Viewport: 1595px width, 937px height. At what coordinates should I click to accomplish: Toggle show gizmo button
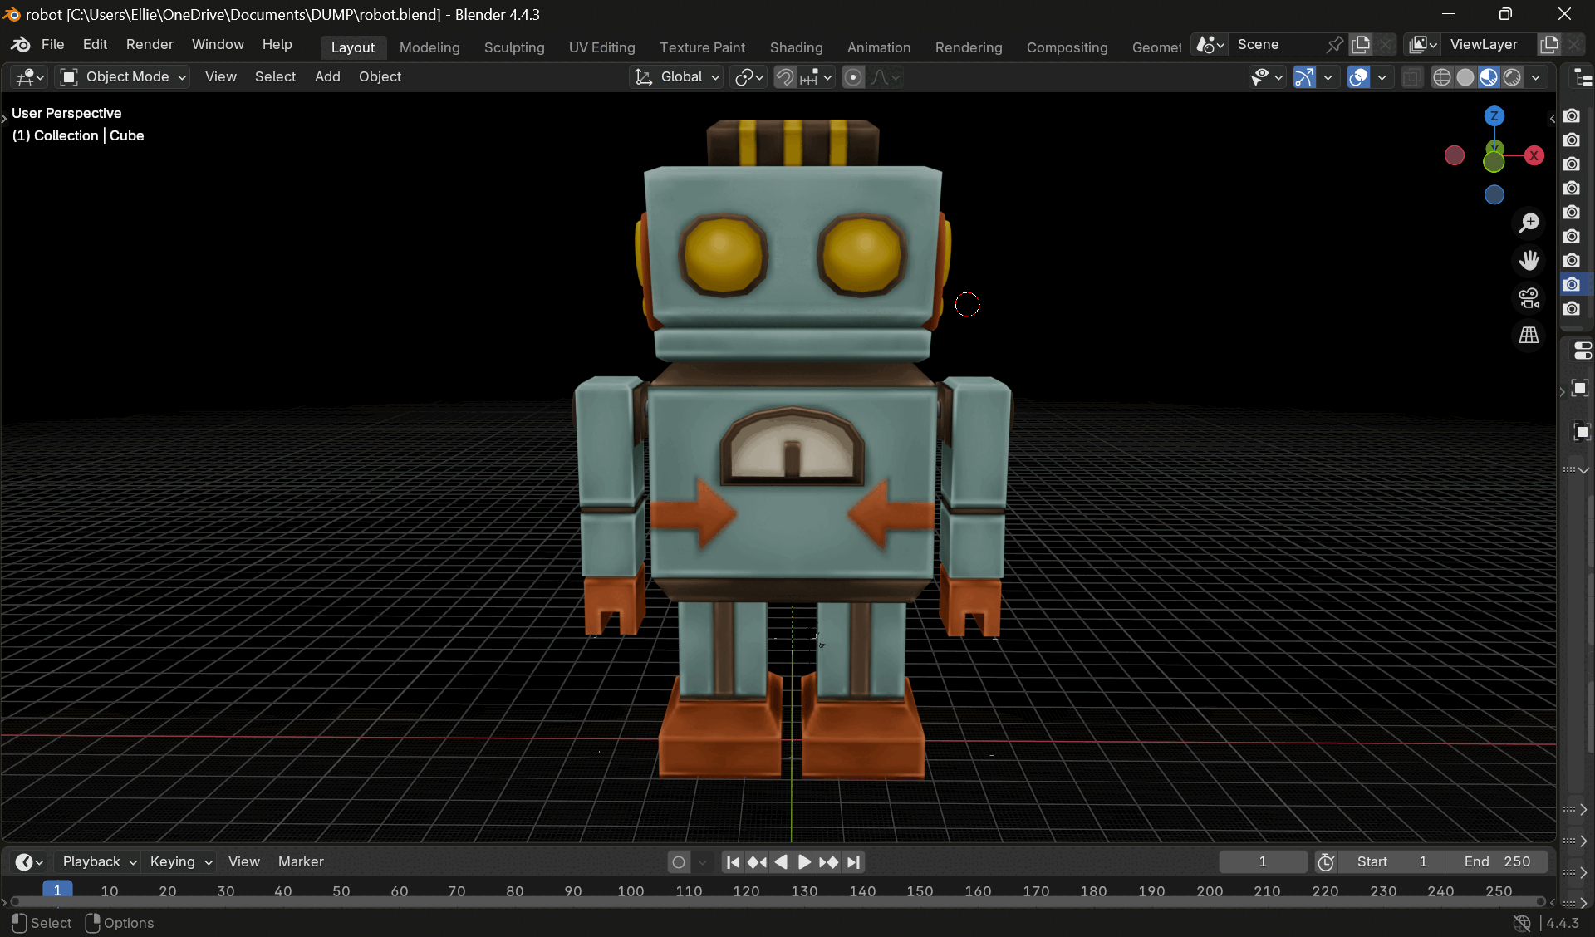(x=1304, y=77)
